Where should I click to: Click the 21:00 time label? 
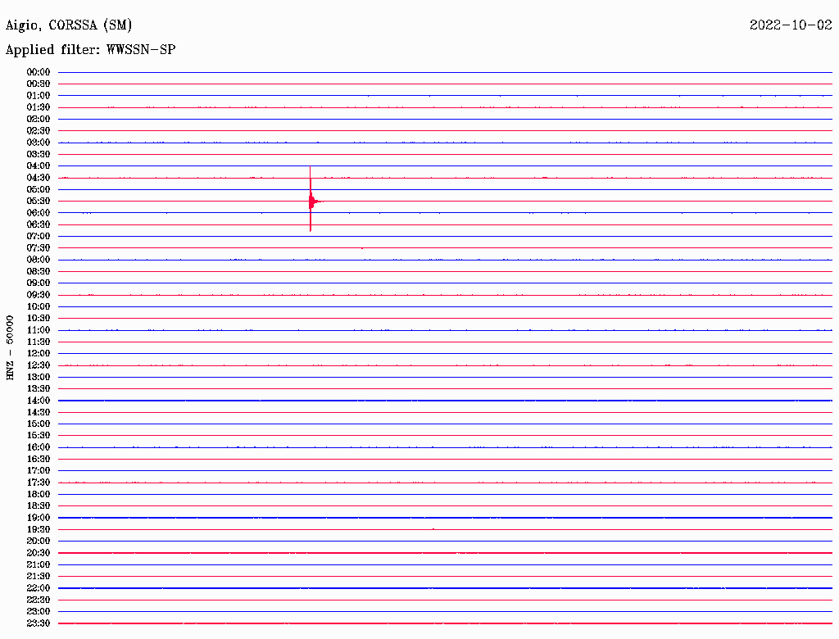click(x=39, y=564)
